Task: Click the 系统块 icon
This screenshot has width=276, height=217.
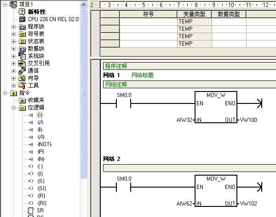Action: point(22,56)
